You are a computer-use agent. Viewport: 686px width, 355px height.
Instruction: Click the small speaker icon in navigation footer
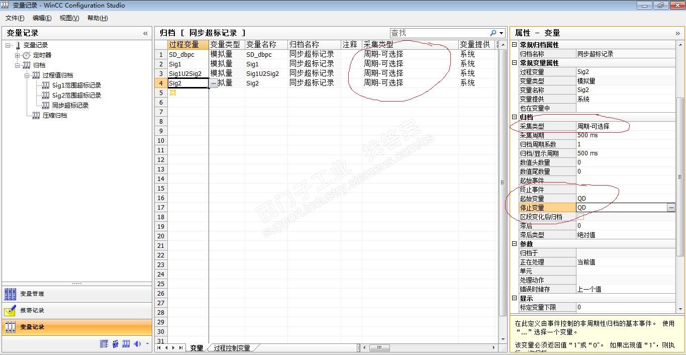click(x=137, y=344)
